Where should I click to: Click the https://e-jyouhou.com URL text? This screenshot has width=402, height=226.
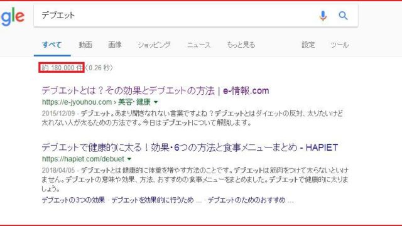click(96, 102)
